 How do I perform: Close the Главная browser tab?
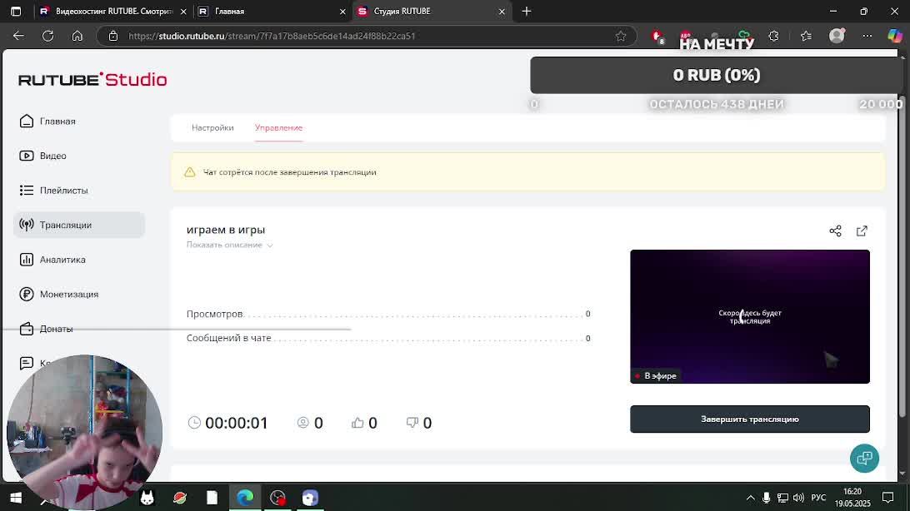(342, 11)
